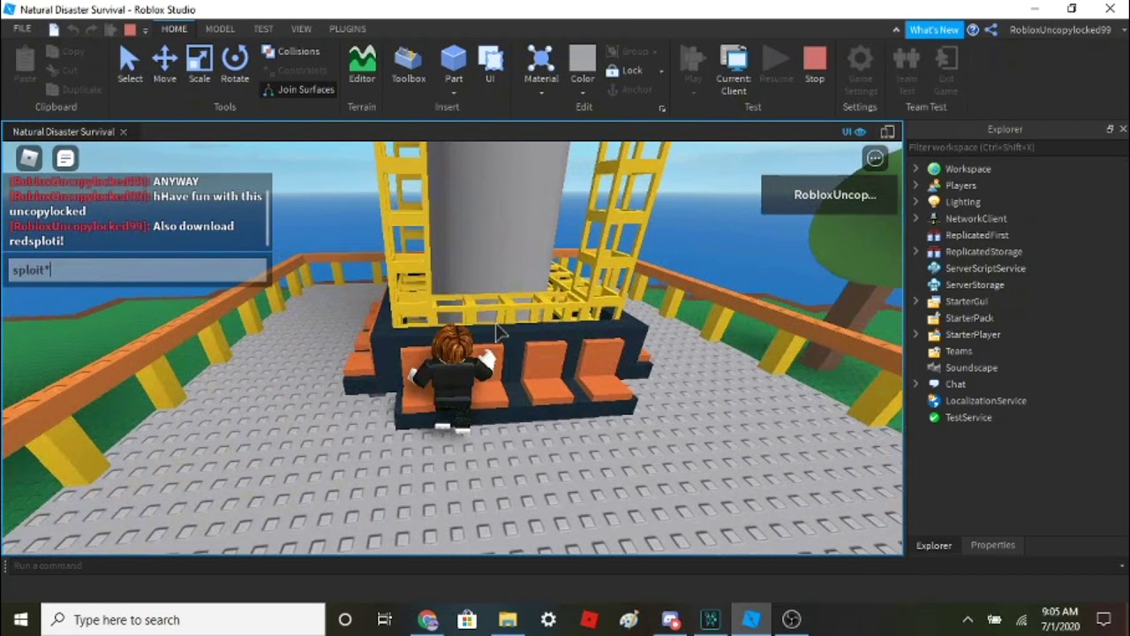The image size is (1130, 636).
Task: Open the Color dropdown arrow
Action: tap(582, 92)
